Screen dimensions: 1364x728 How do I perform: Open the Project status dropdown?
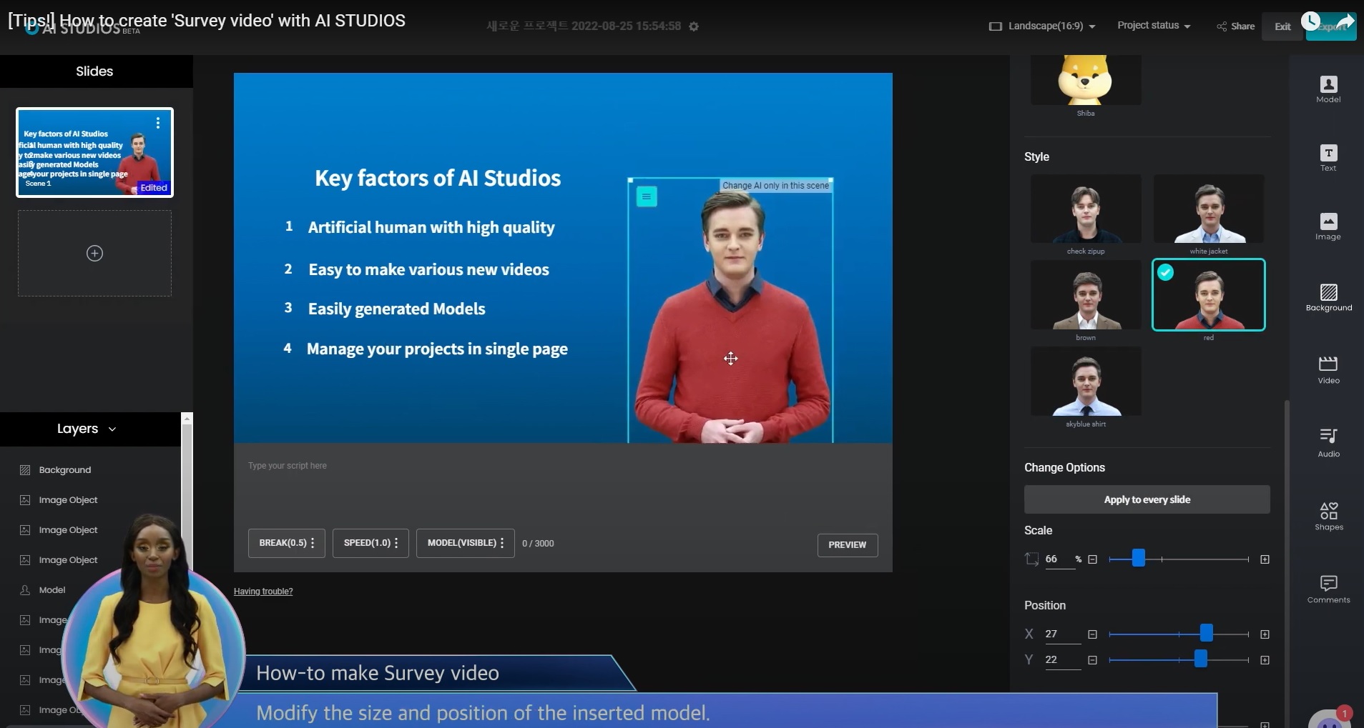point(1154,26)
